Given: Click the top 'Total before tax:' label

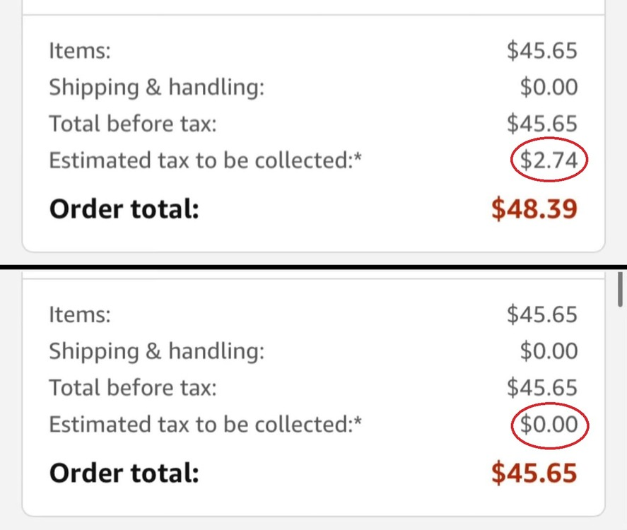Looking at the screenshot, I should point(133,124).
